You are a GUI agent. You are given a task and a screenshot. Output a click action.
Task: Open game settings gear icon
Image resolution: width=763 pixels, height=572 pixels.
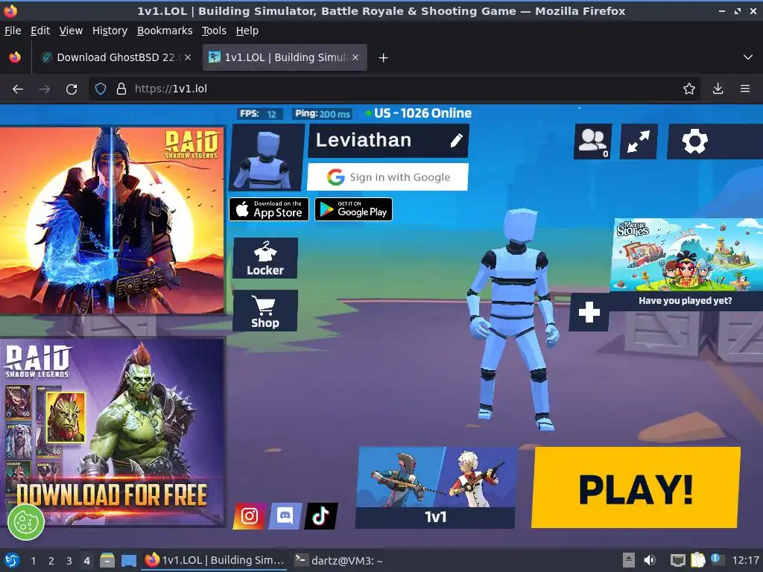click(695, 142)
